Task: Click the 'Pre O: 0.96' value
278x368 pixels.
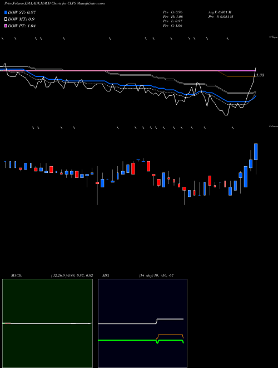Action: pos(173,12)
